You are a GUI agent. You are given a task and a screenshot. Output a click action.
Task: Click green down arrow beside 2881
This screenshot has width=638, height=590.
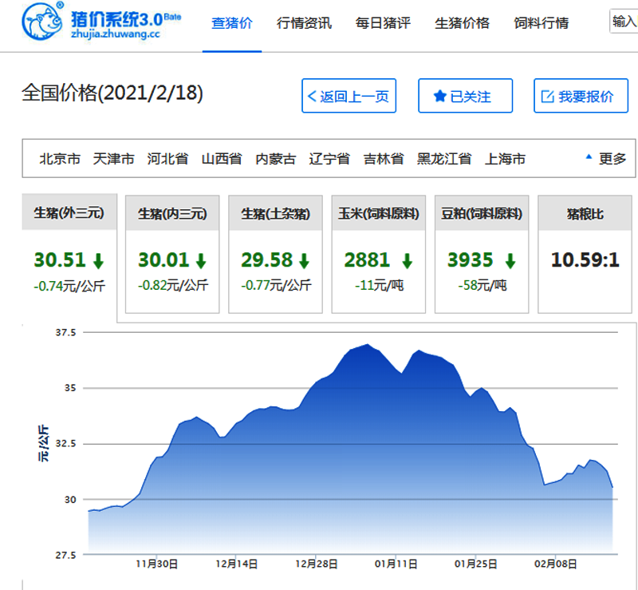click(408, 260)
